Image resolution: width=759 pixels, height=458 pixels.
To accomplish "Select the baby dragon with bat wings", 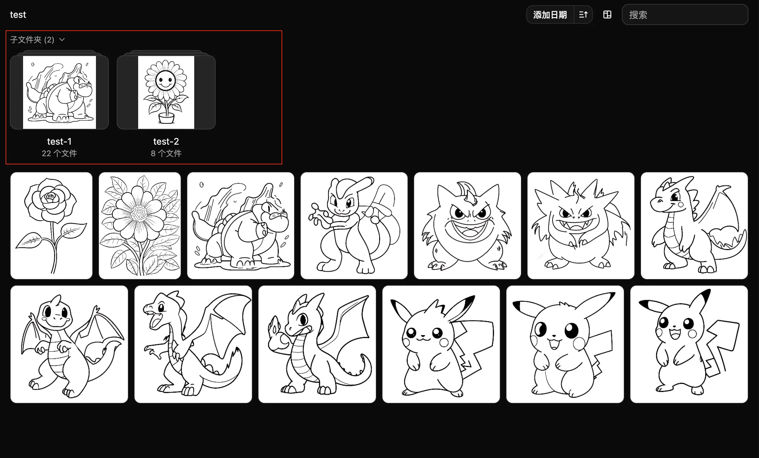I will pyautogui.click(x=69, y=344).
